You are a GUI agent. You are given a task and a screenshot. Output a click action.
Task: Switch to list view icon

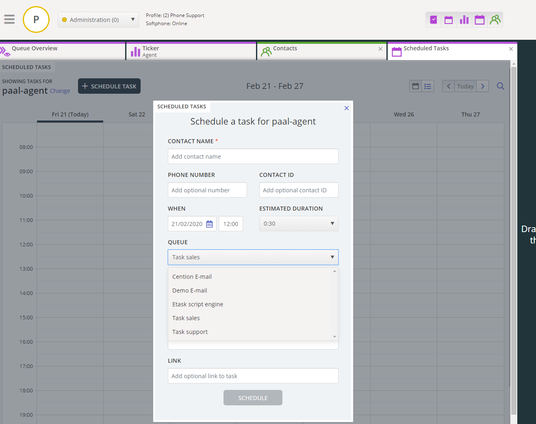pyautogui.click(x=427, y=86)
